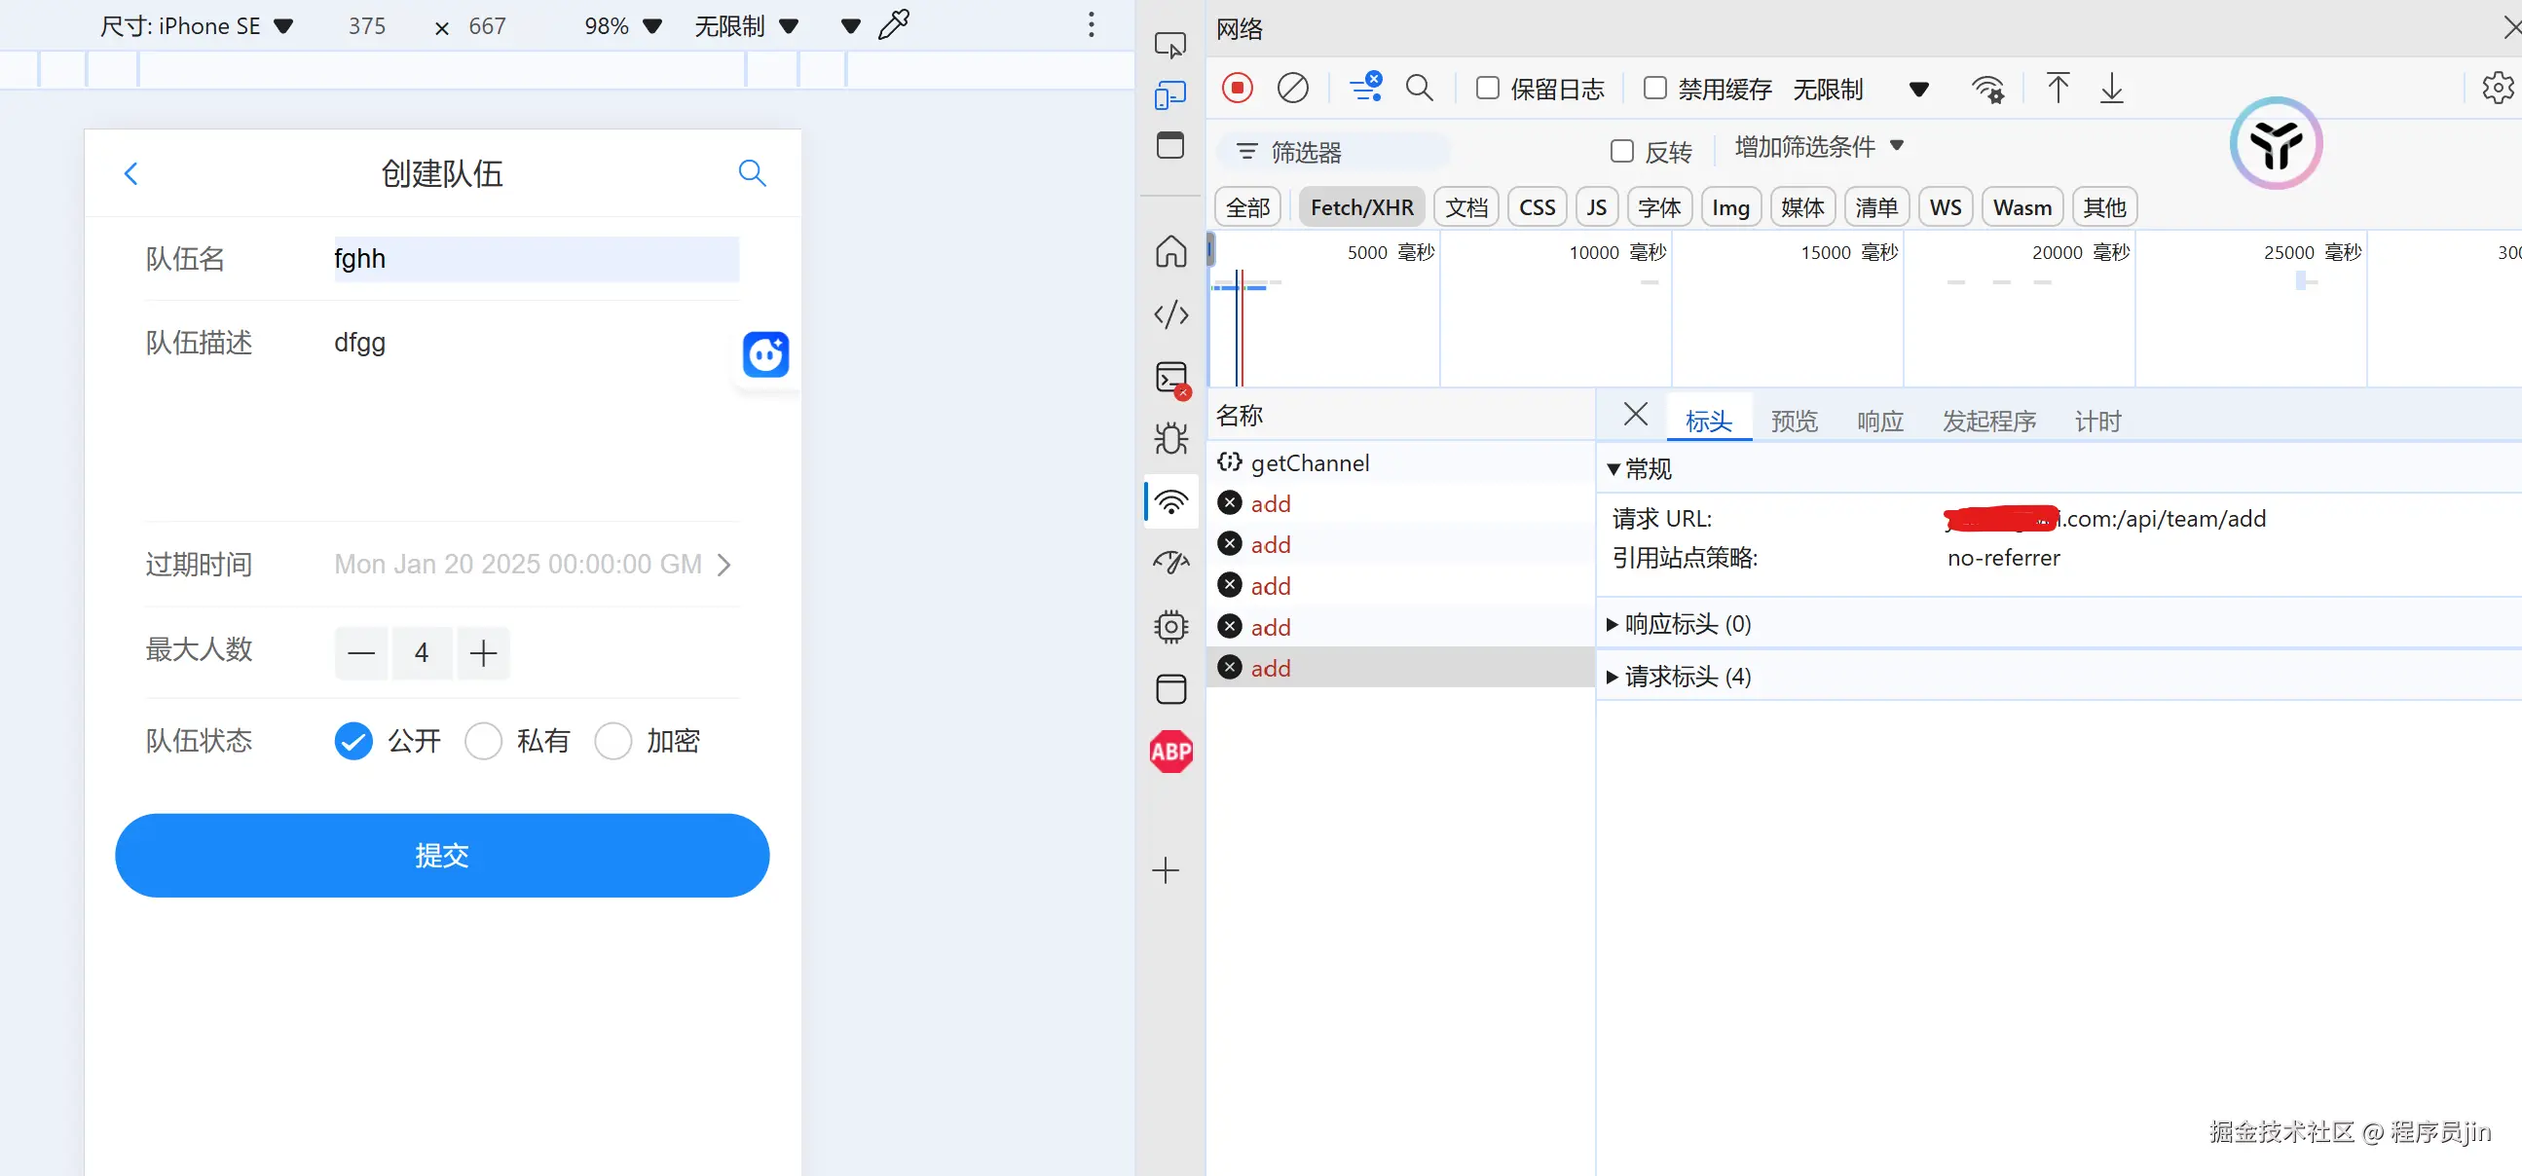Open the 增加筛选条件 dropdown

pos(1817,147)
